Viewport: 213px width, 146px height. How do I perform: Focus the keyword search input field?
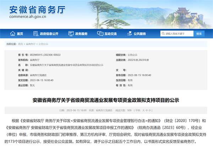tap(177, 34)
